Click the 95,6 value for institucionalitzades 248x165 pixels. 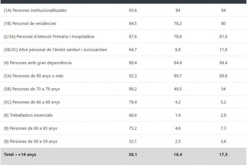(x=133, y=10)
